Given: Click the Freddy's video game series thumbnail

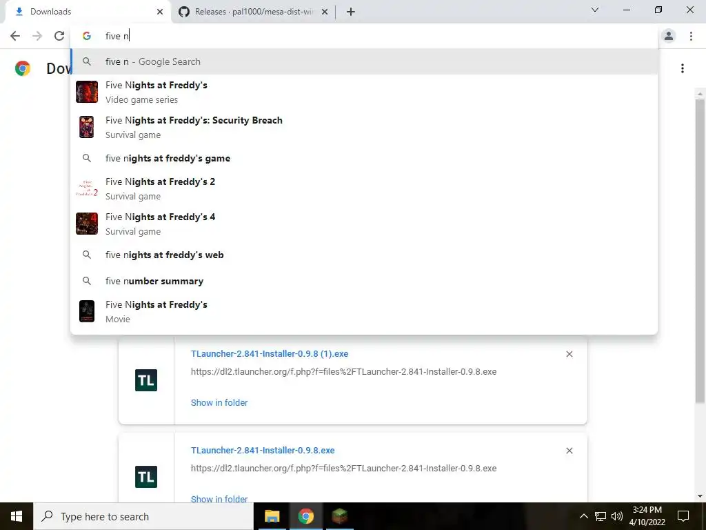Looking at the screenshot, I should click(86, 92).
